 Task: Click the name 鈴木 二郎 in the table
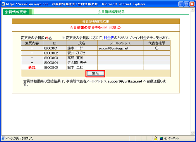coord(75,67)
